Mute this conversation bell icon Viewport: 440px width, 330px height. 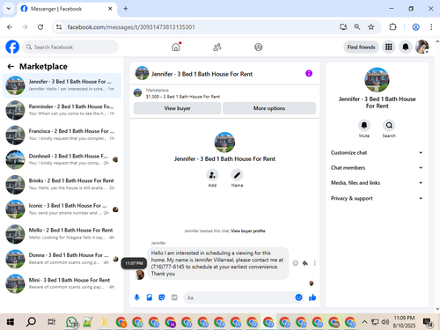point(364,125)
